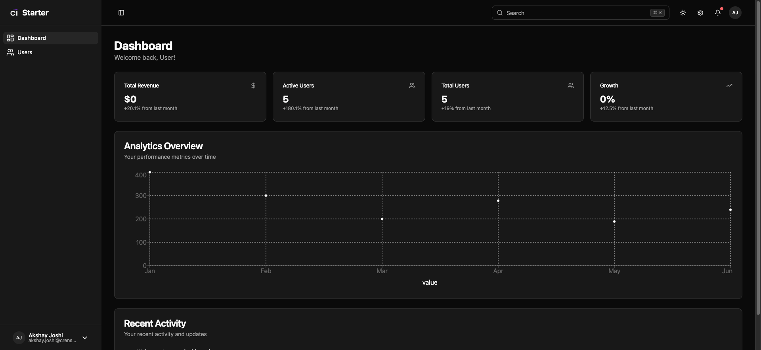Click the '+180.1% from last month' text

(x=310, y=108)
